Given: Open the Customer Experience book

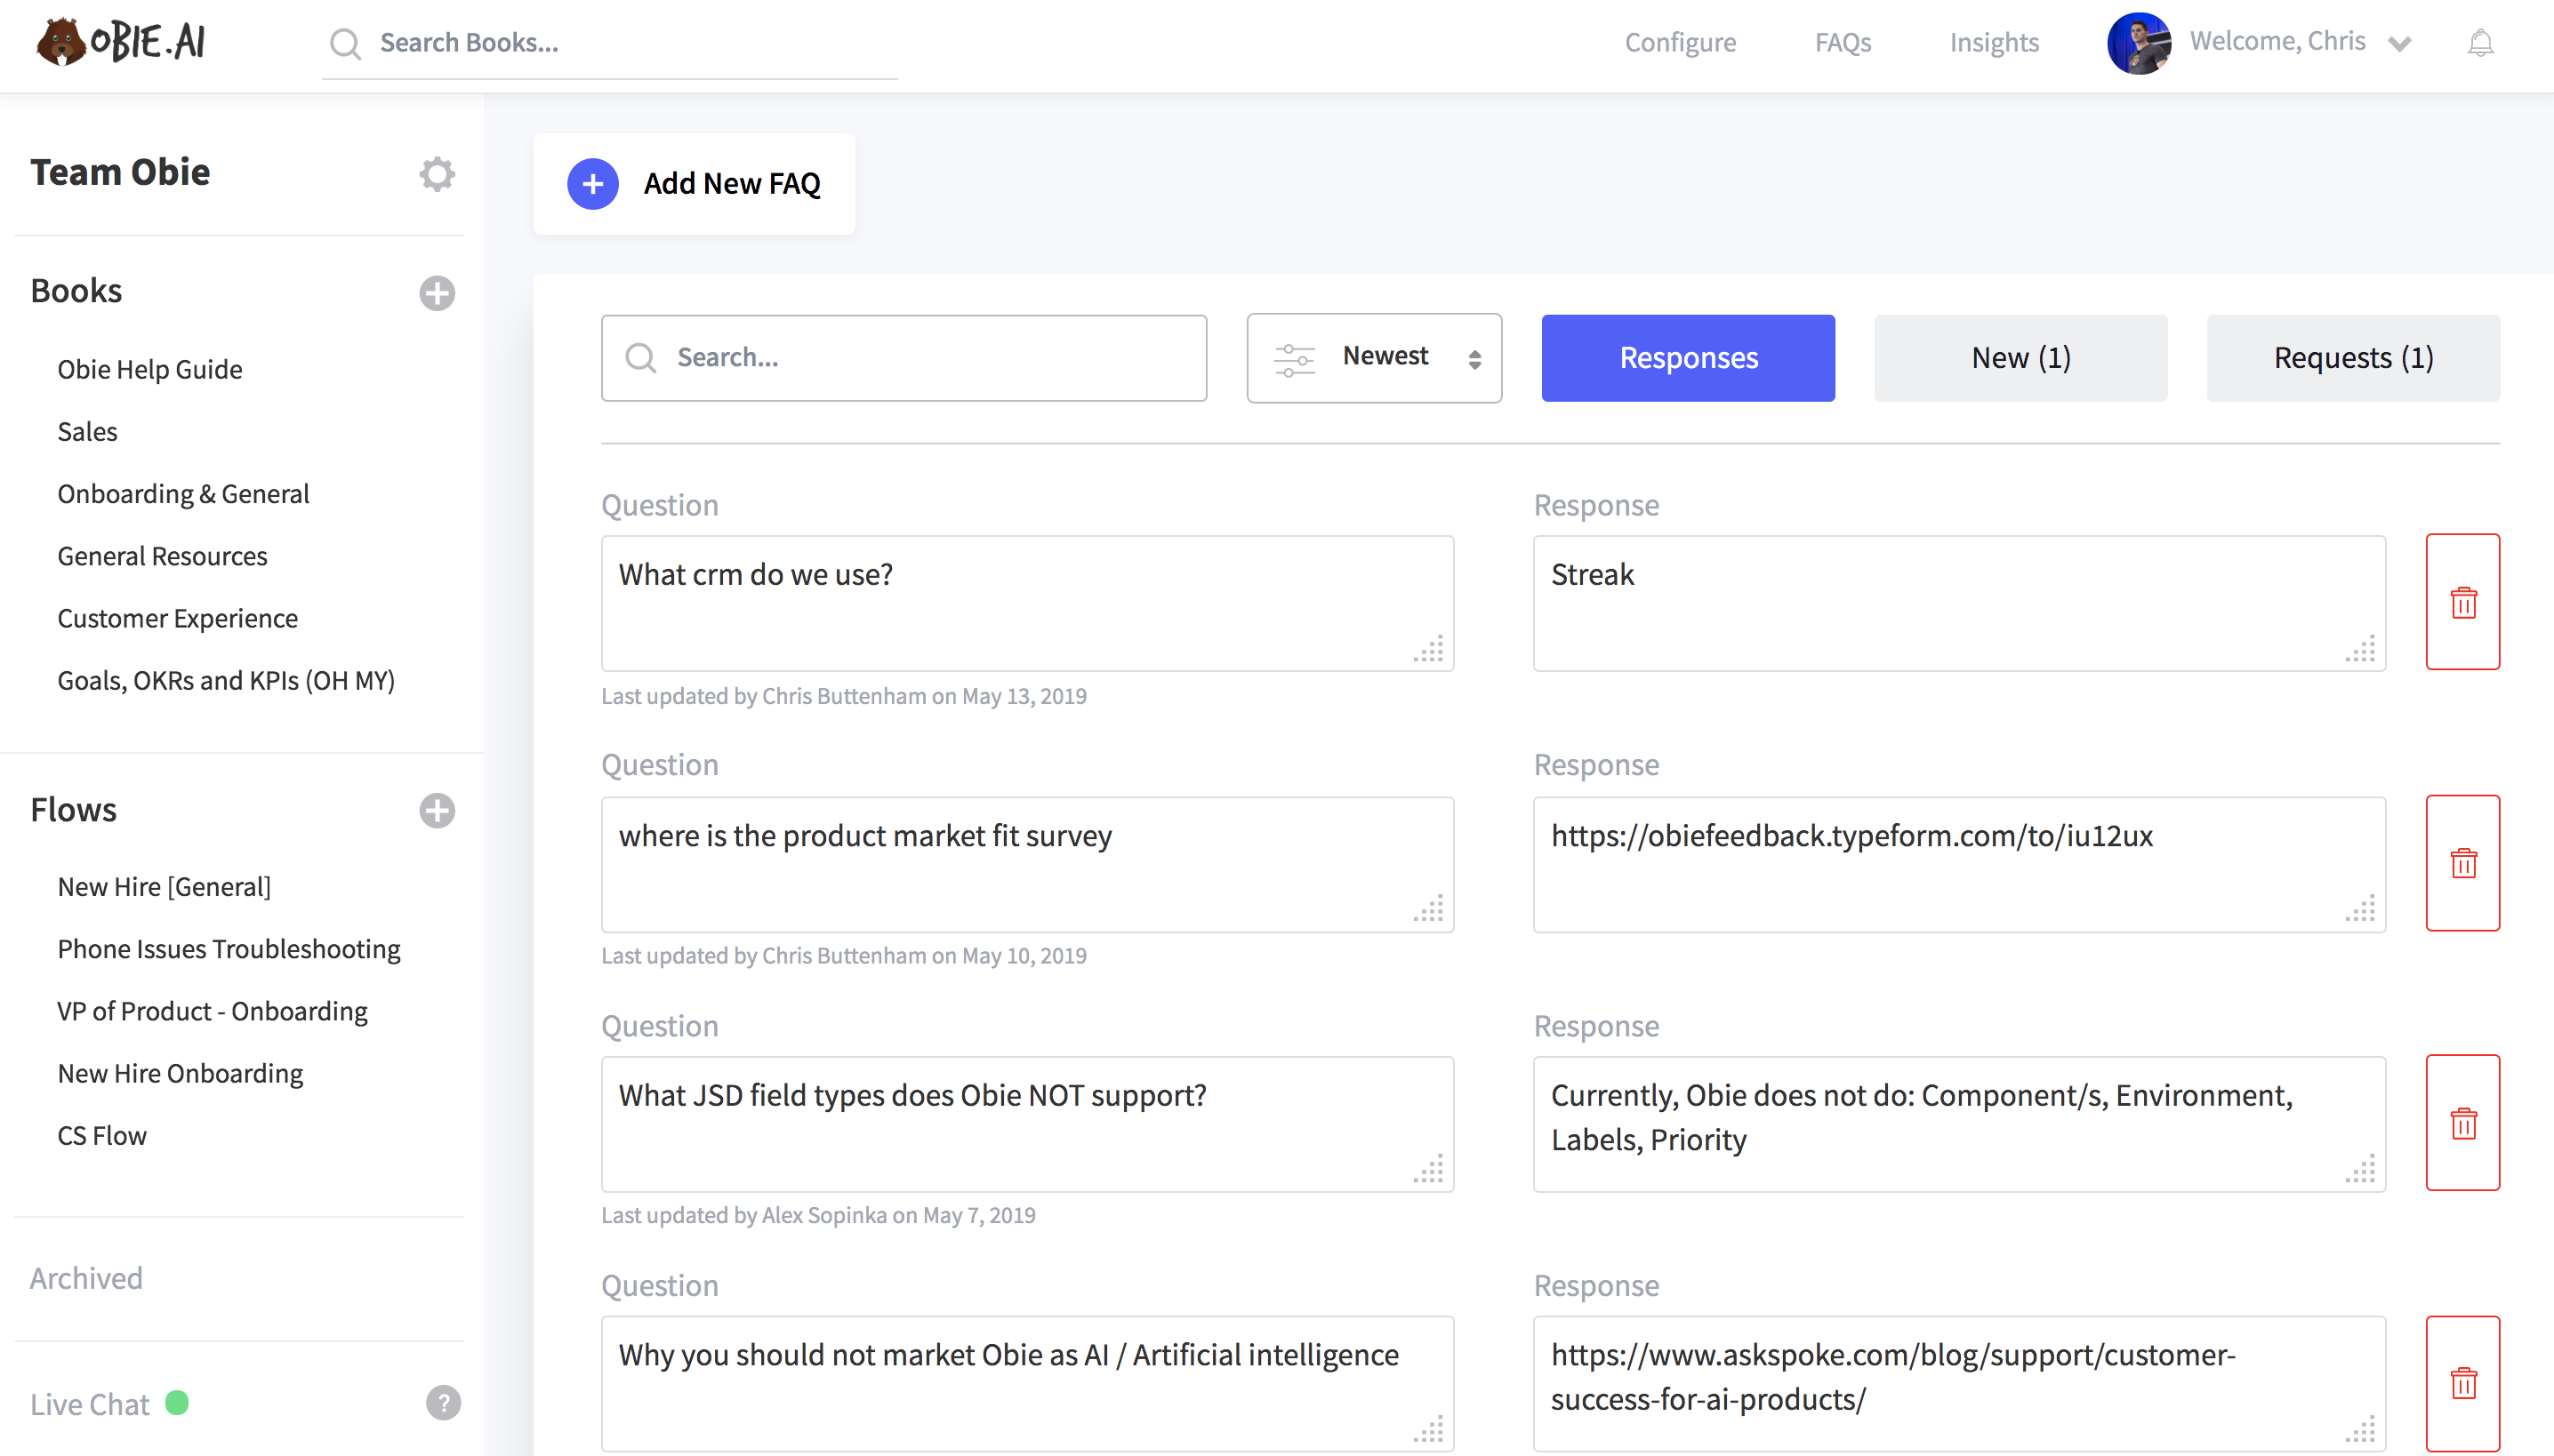Looking at the screenshot, I should tap(177, 618).
